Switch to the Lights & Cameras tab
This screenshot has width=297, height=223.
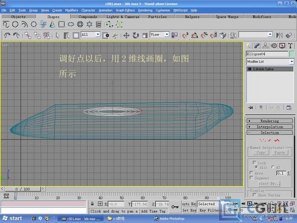123,16
